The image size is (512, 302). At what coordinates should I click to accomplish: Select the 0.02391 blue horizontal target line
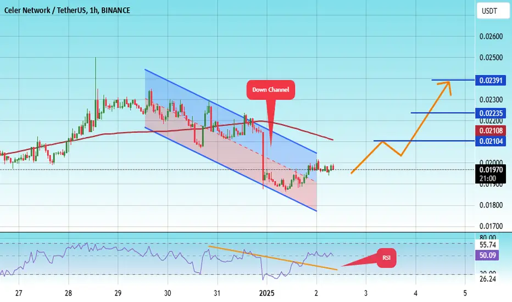click(453, 80)
